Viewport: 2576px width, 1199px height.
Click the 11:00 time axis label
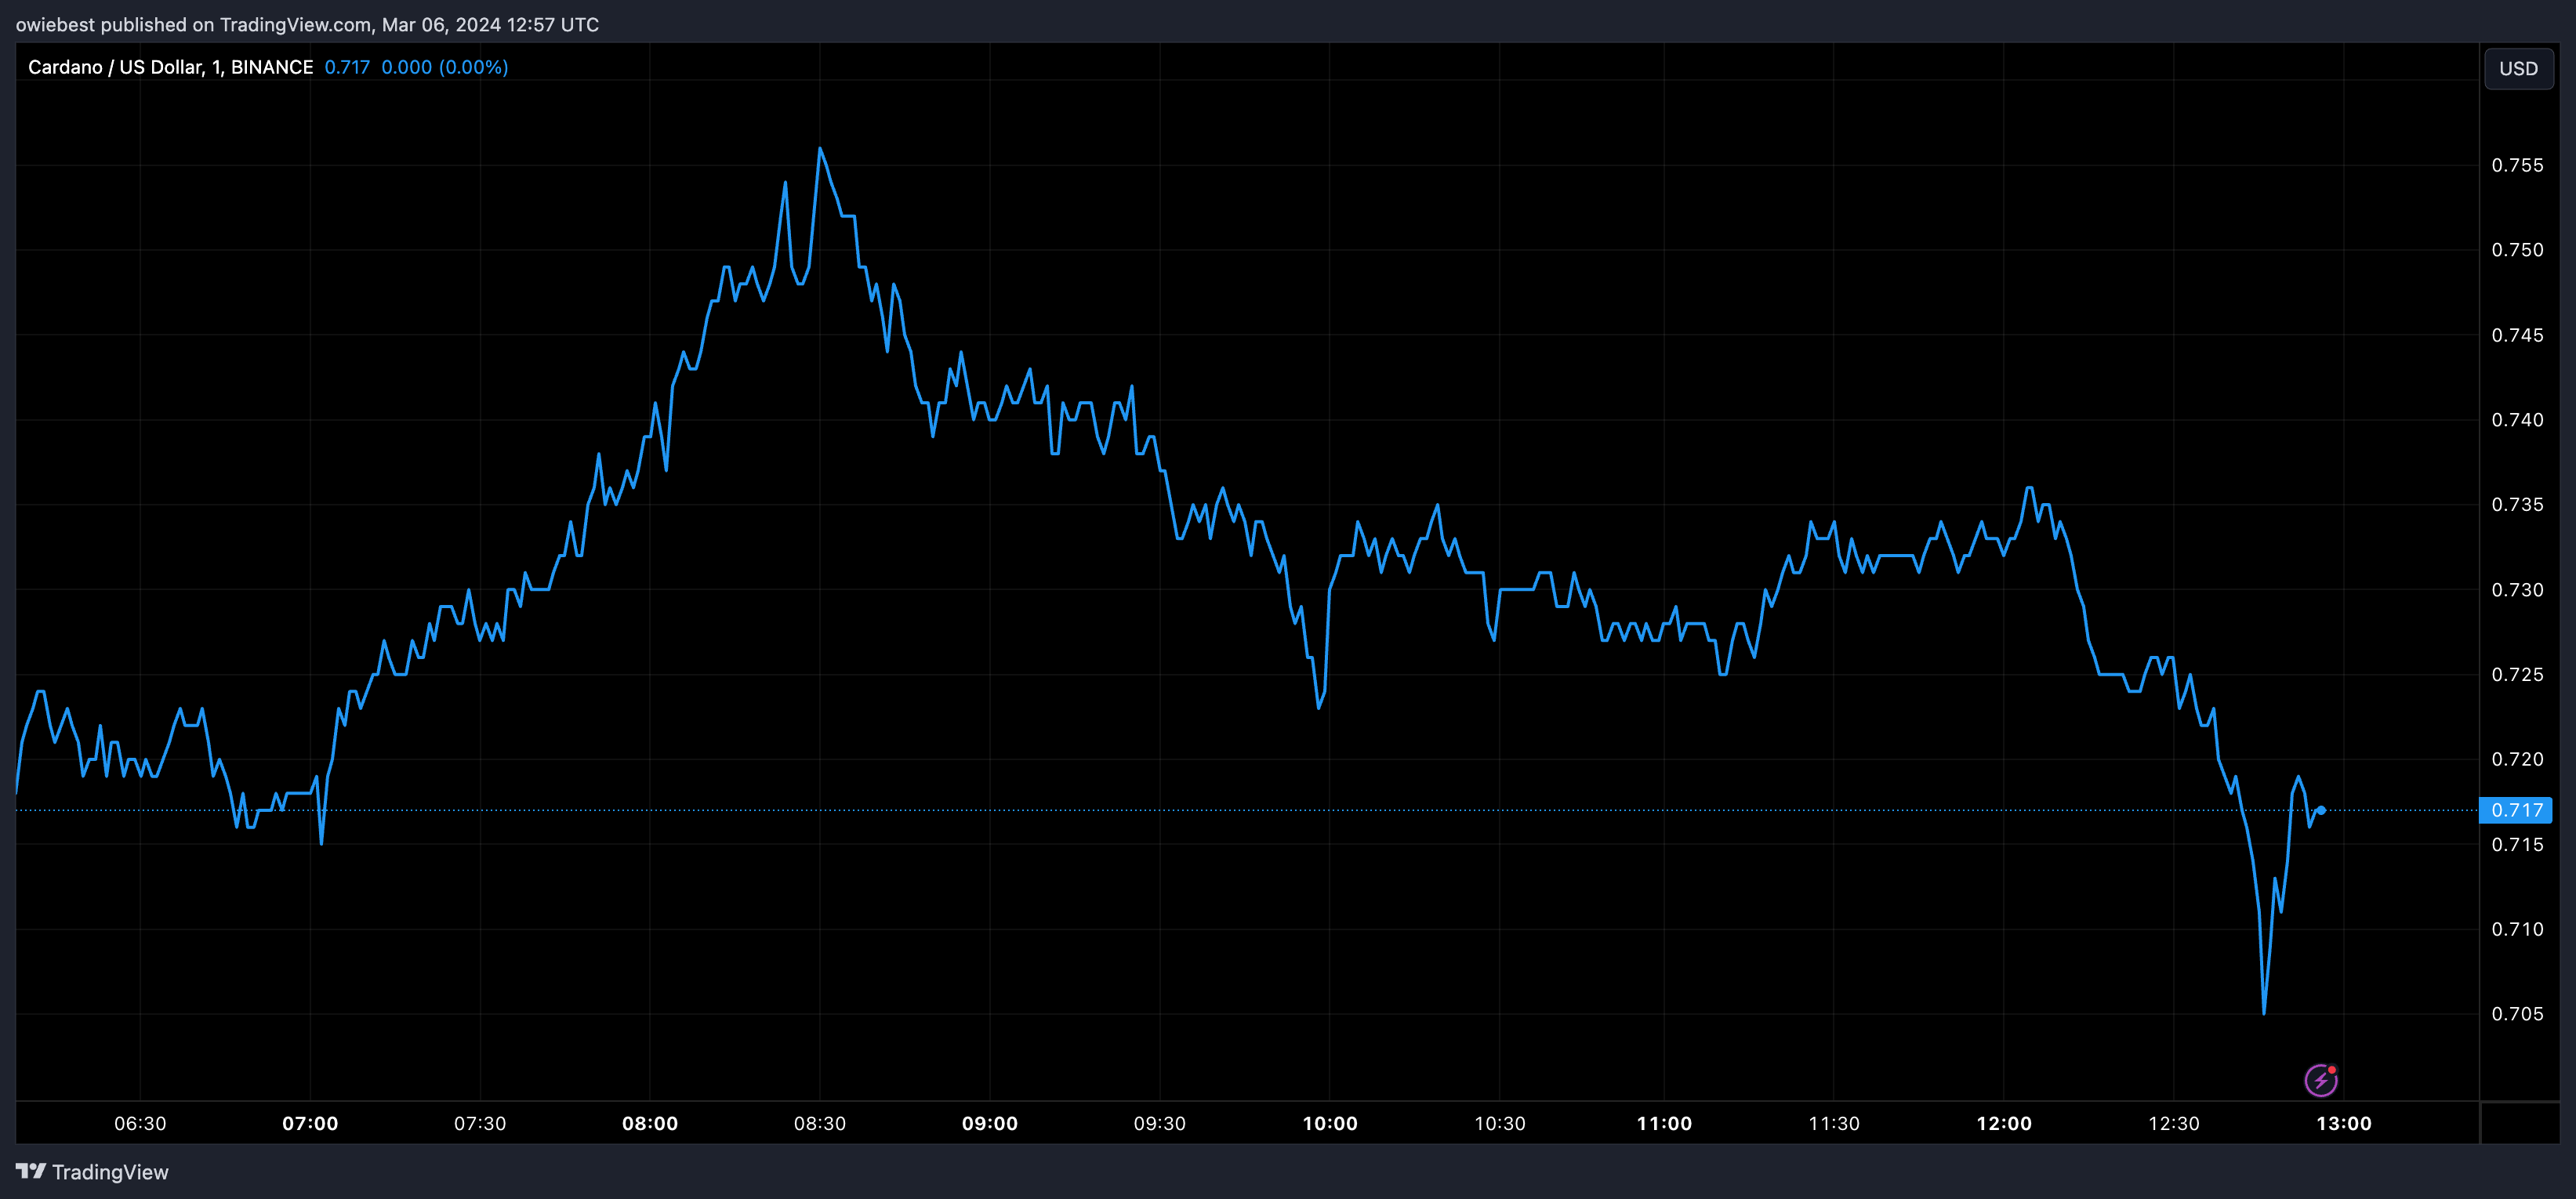click(x=1664, y=1123)
